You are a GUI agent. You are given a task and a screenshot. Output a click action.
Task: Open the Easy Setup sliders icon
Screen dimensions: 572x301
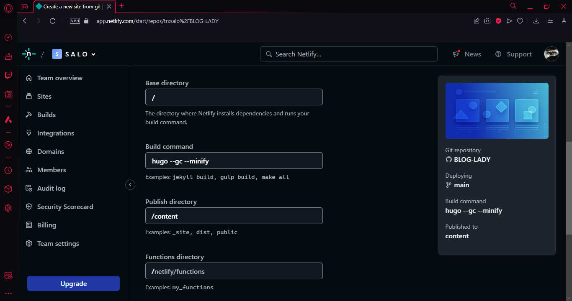click(x=550, y=21)
